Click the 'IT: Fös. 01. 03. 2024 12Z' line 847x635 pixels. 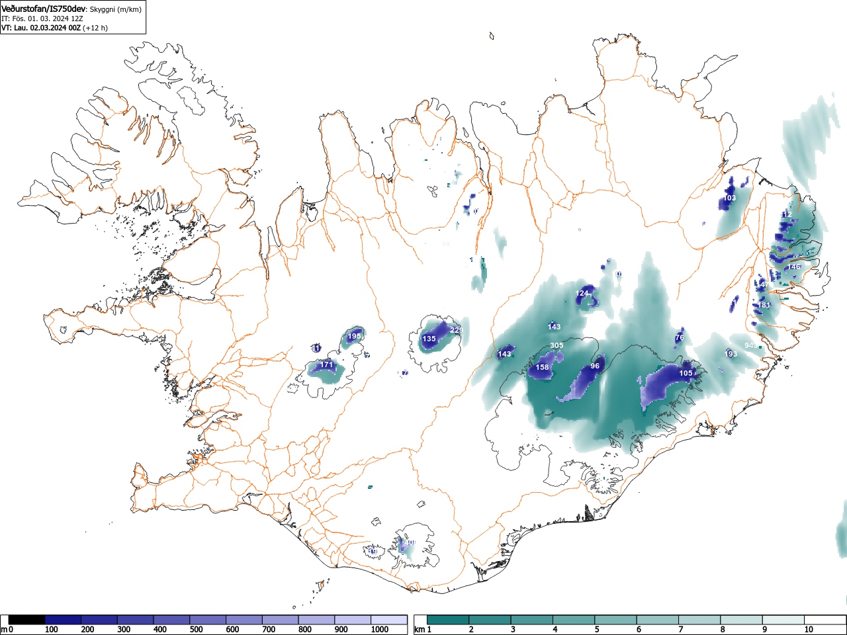(x=42, y=19)
